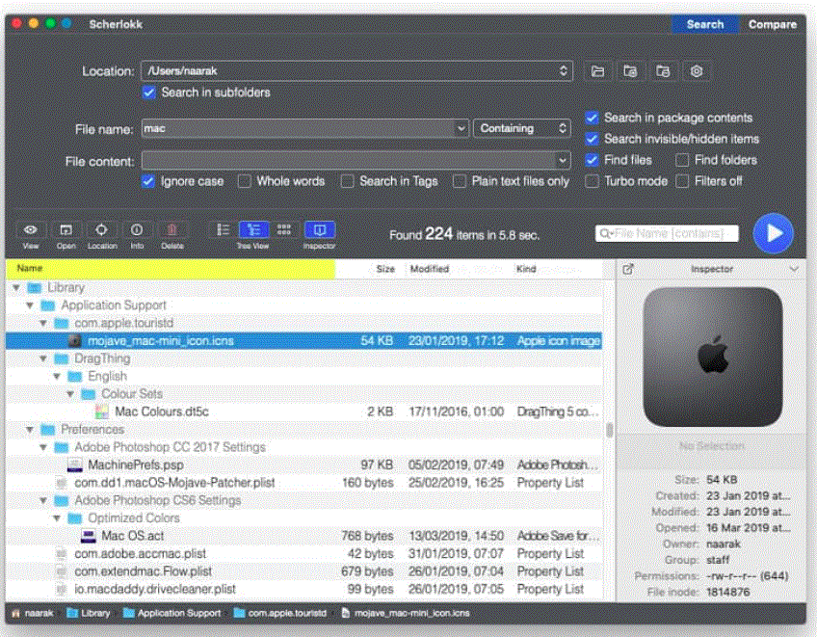Screen dimensions: 817x637
Task: Open the File name history dropdown arrow
Action: click(x=461, y=128)
